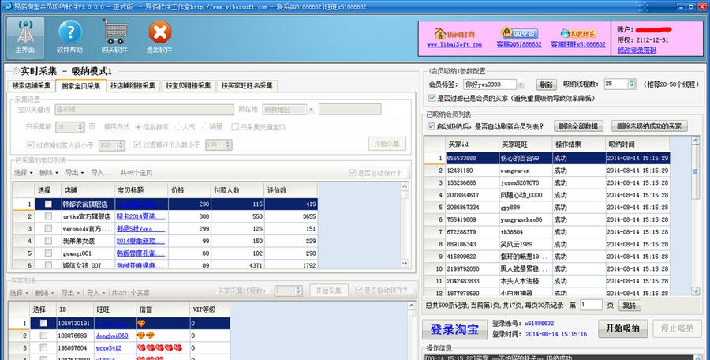Click the credit rating icon in buyer row 1
The image size is (710, 360).
(x=142, y=323)
